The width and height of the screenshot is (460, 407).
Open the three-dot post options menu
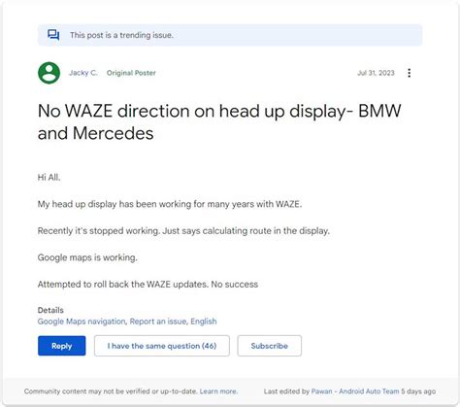(410, 73)
